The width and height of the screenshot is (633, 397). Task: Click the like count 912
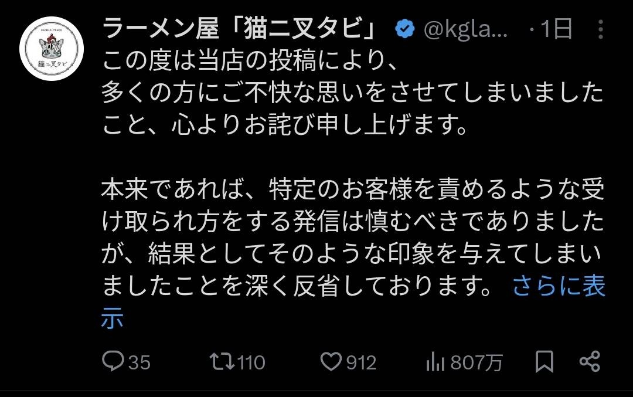(361, 362)
